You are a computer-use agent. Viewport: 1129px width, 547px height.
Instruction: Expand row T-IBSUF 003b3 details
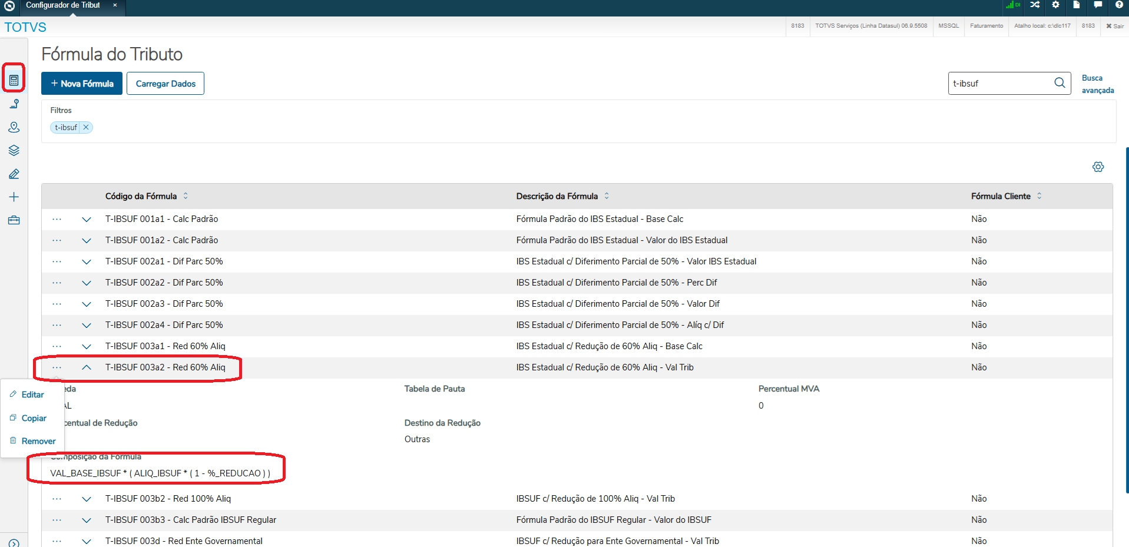tap(87, 521)
